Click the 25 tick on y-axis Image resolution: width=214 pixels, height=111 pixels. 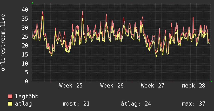pos(25,37)
